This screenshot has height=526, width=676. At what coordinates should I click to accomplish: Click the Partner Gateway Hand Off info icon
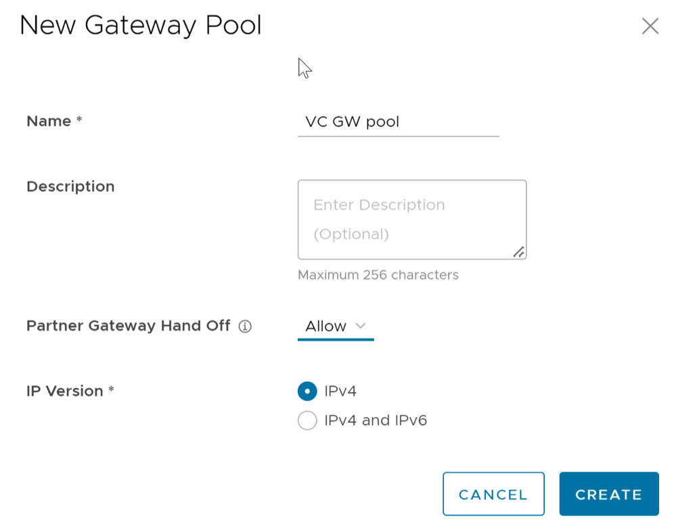(245, 327)
